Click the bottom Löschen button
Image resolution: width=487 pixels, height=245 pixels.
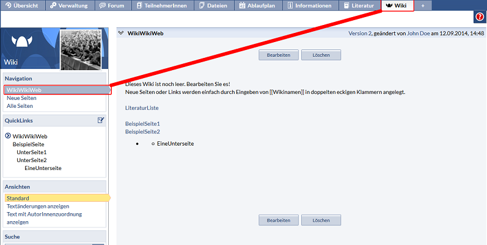321,220
